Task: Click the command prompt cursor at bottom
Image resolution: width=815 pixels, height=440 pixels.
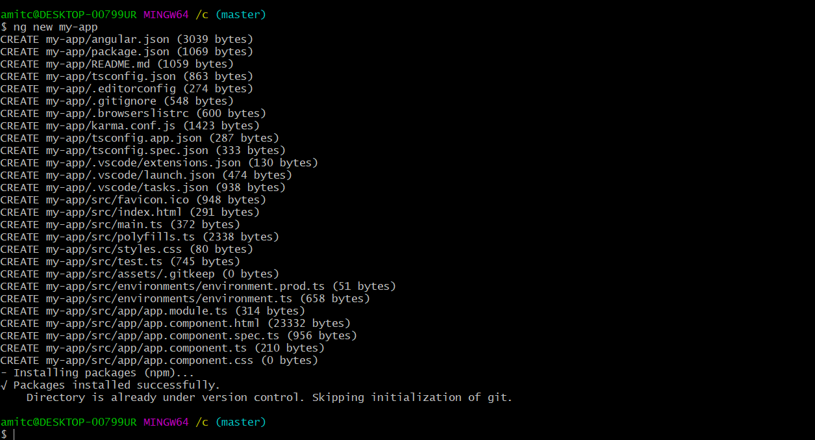Action: 14,434
